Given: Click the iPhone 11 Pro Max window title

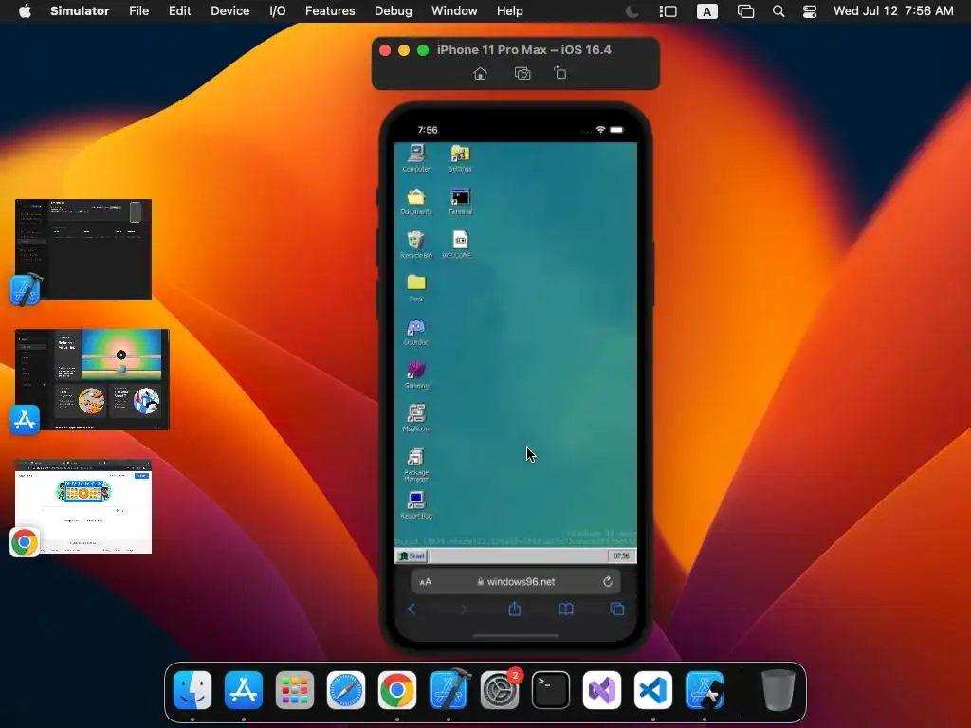Looking at the screenshot, I should tap(523, 50).
